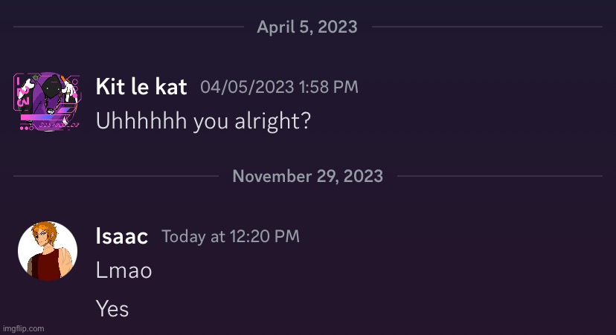Open the imgflip.com watermark
616x335 pixels.
tap(23, 328)
